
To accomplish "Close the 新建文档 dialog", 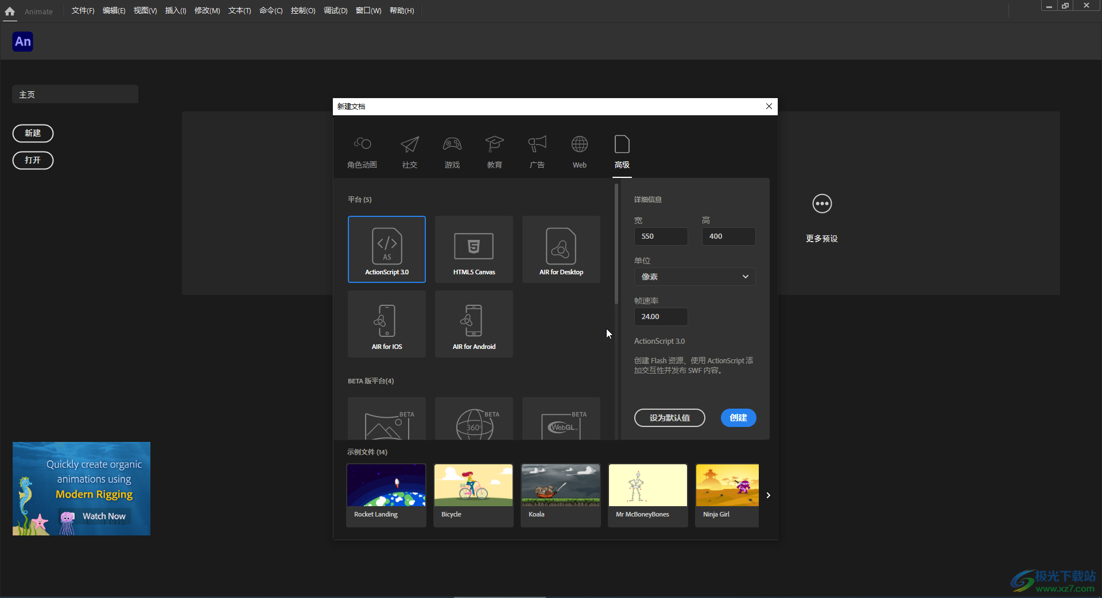I will tap(769, 106).
